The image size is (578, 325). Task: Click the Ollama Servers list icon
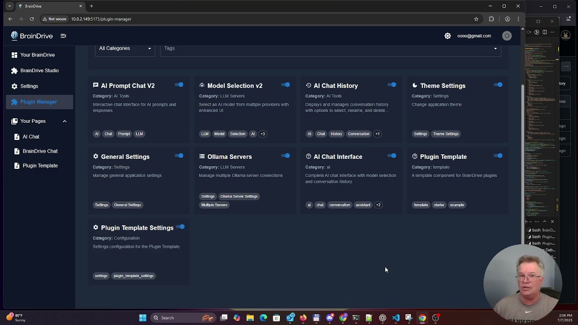[x=202, y=156]
